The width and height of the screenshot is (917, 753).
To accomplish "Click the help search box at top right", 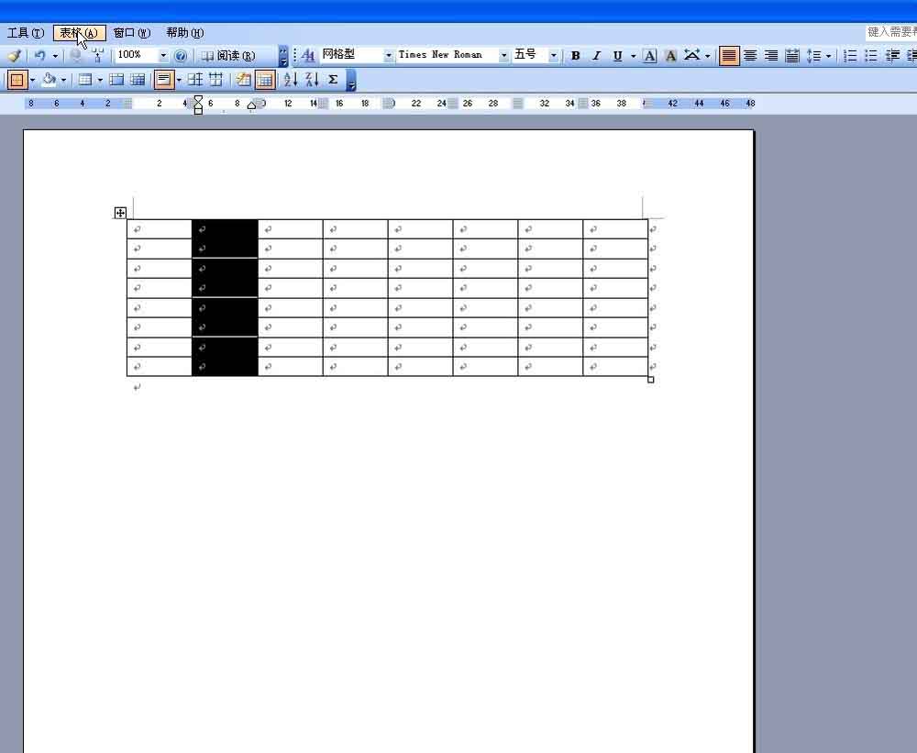I will tap(890, 32).
